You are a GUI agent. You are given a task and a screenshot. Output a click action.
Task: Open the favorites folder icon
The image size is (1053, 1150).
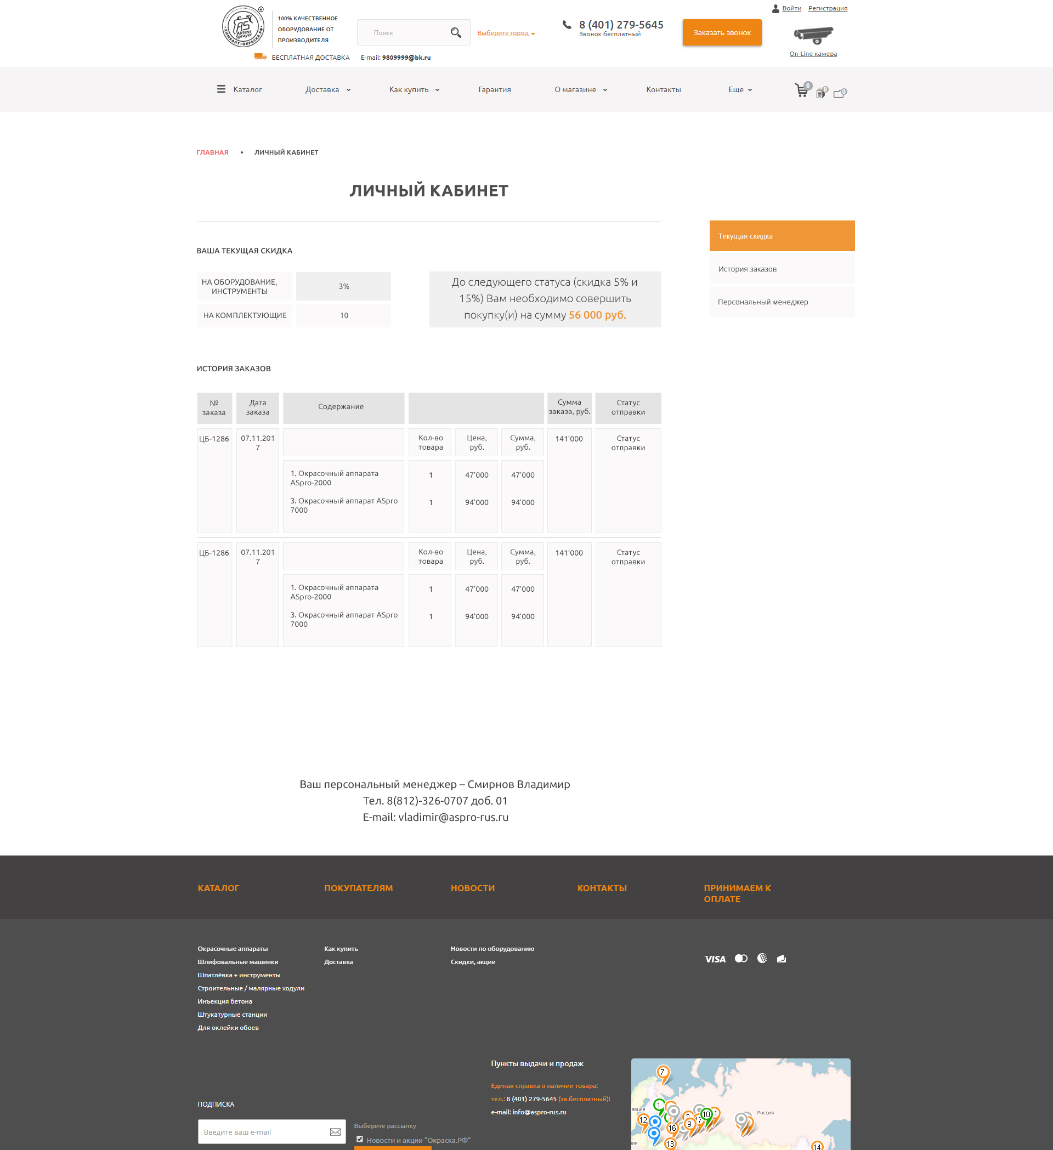840,93
